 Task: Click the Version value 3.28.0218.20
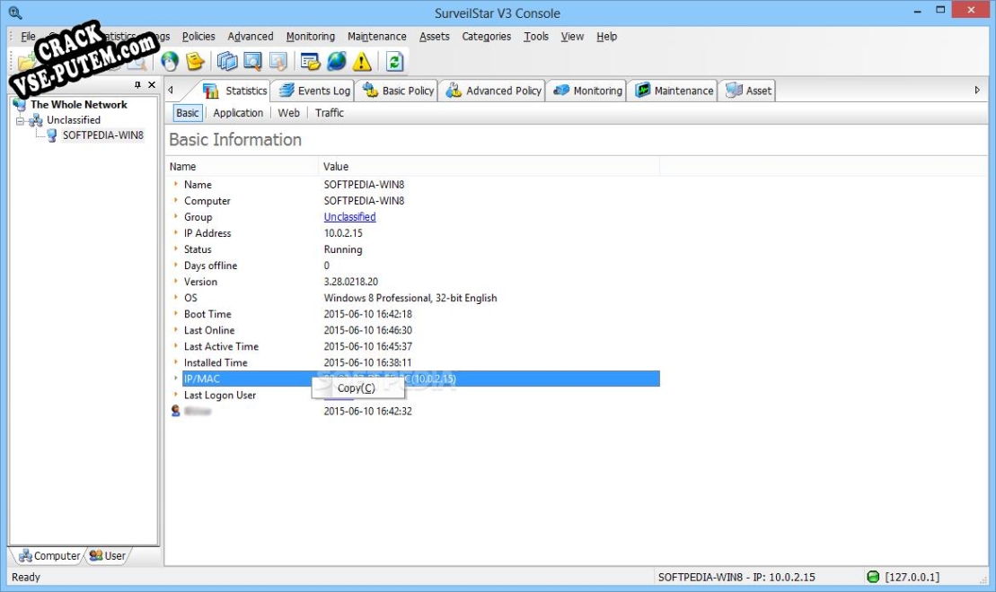coord(350,282)
